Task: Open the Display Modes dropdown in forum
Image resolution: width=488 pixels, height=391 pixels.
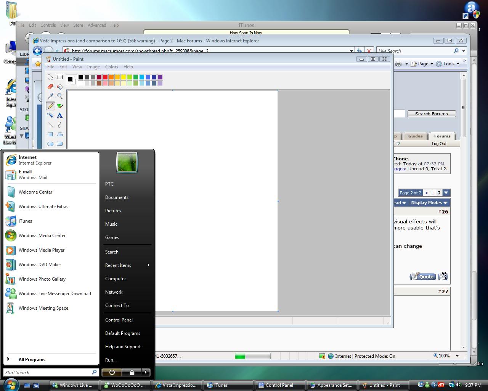Action: (429, 203)
